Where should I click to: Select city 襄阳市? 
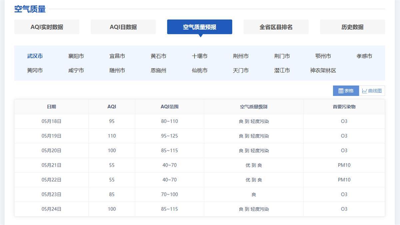(x=76, y=56)
